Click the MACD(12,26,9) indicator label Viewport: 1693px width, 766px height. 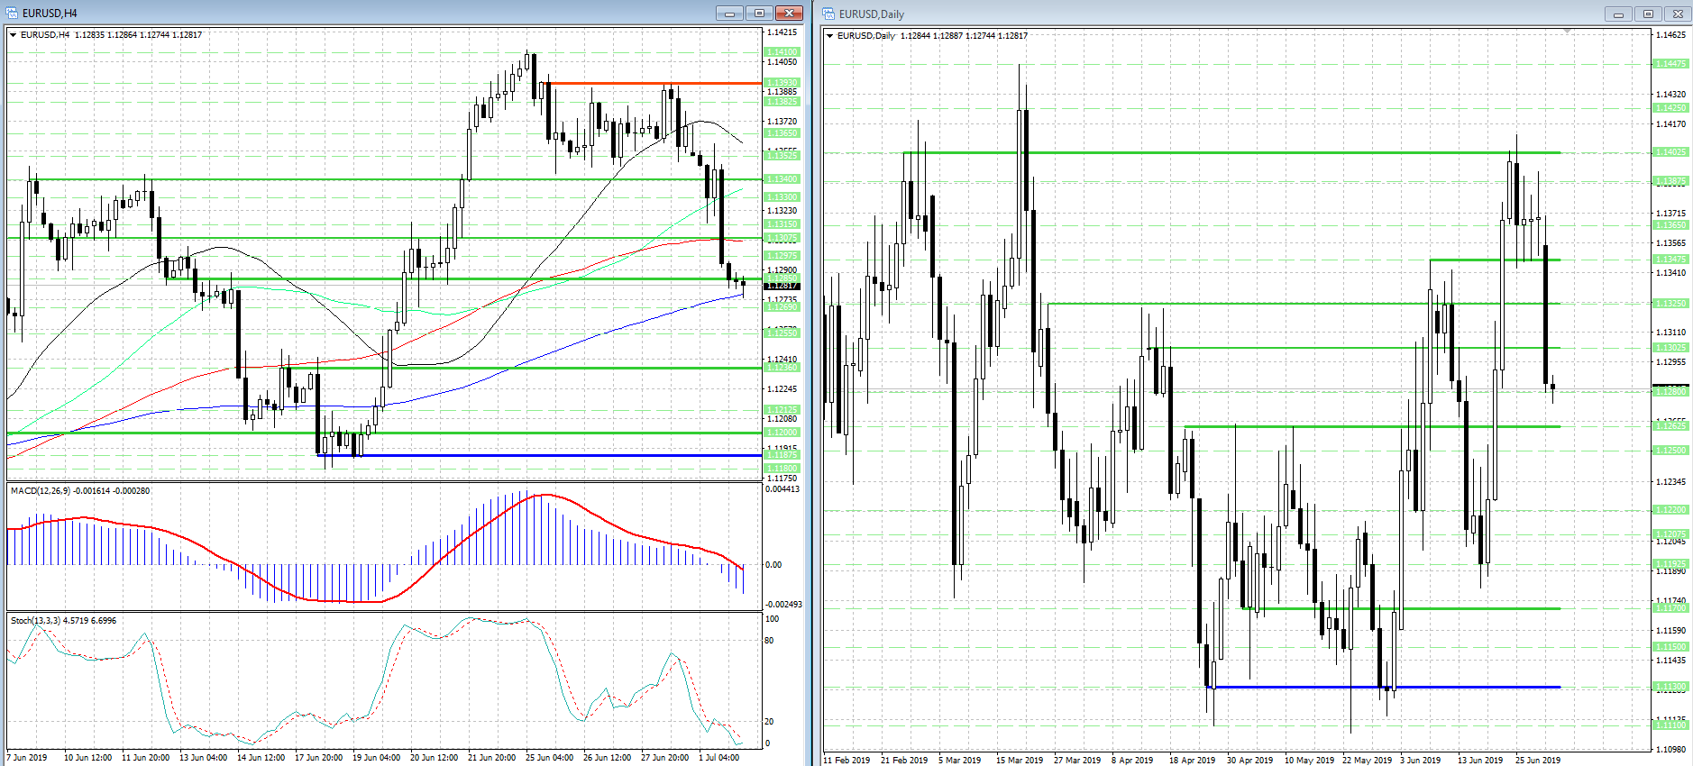pyautogui.click(x=80, y=490)
